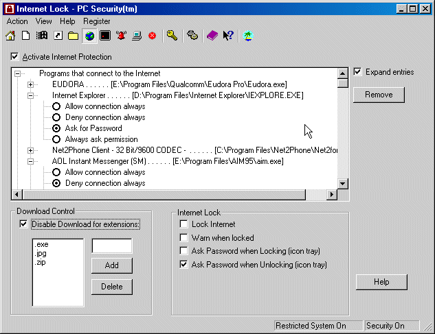Select Internet Explorer Allow connection always
The width and height of the screenshot is (435, 334).
point(56,106)
